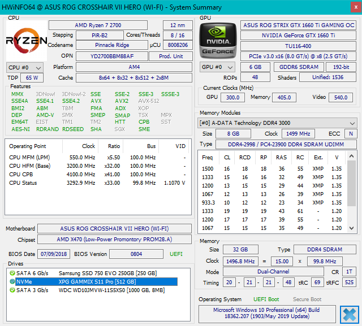Click the 192-bit bus width field
Image resolution: width=362 pixels, height=326 pixels.
(341, 67)
